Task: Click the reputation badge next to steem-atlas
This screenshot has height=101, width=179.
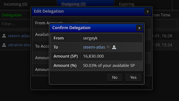Action: tap(108, 47)
